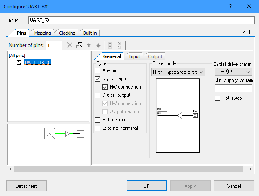Click the move pin down arrow
Viewport: 259px width, 196px height.
click(x=98, y=45)
